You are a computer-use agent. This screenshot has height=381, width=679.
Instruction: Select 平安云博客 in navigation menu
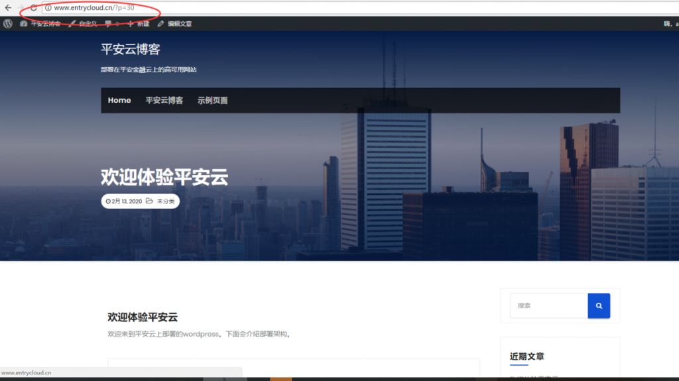pyautogui.click(x=164, y=101)
